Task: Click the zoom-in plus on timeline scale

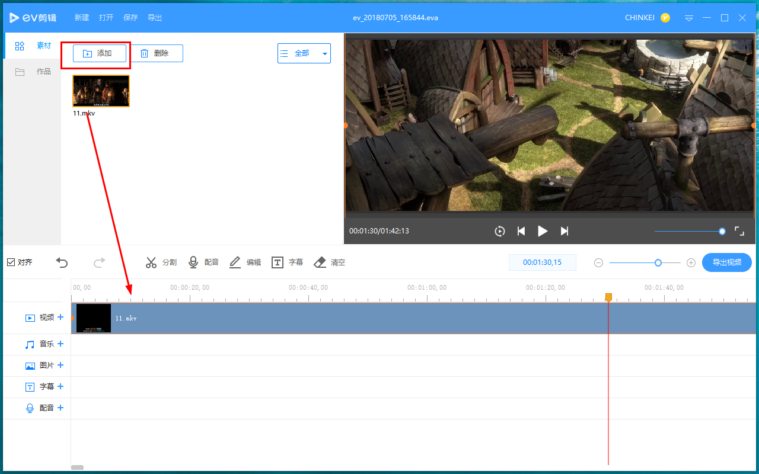Action: click(691, 262)
